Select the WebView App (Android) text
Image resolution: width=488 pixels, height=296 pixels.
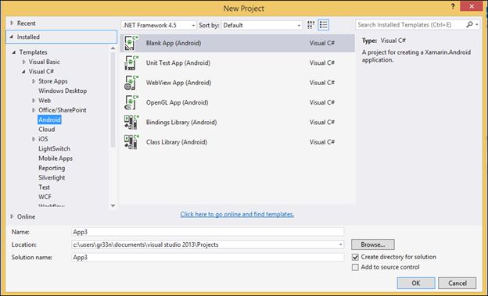pyautogui.click(x=178, y=83)
